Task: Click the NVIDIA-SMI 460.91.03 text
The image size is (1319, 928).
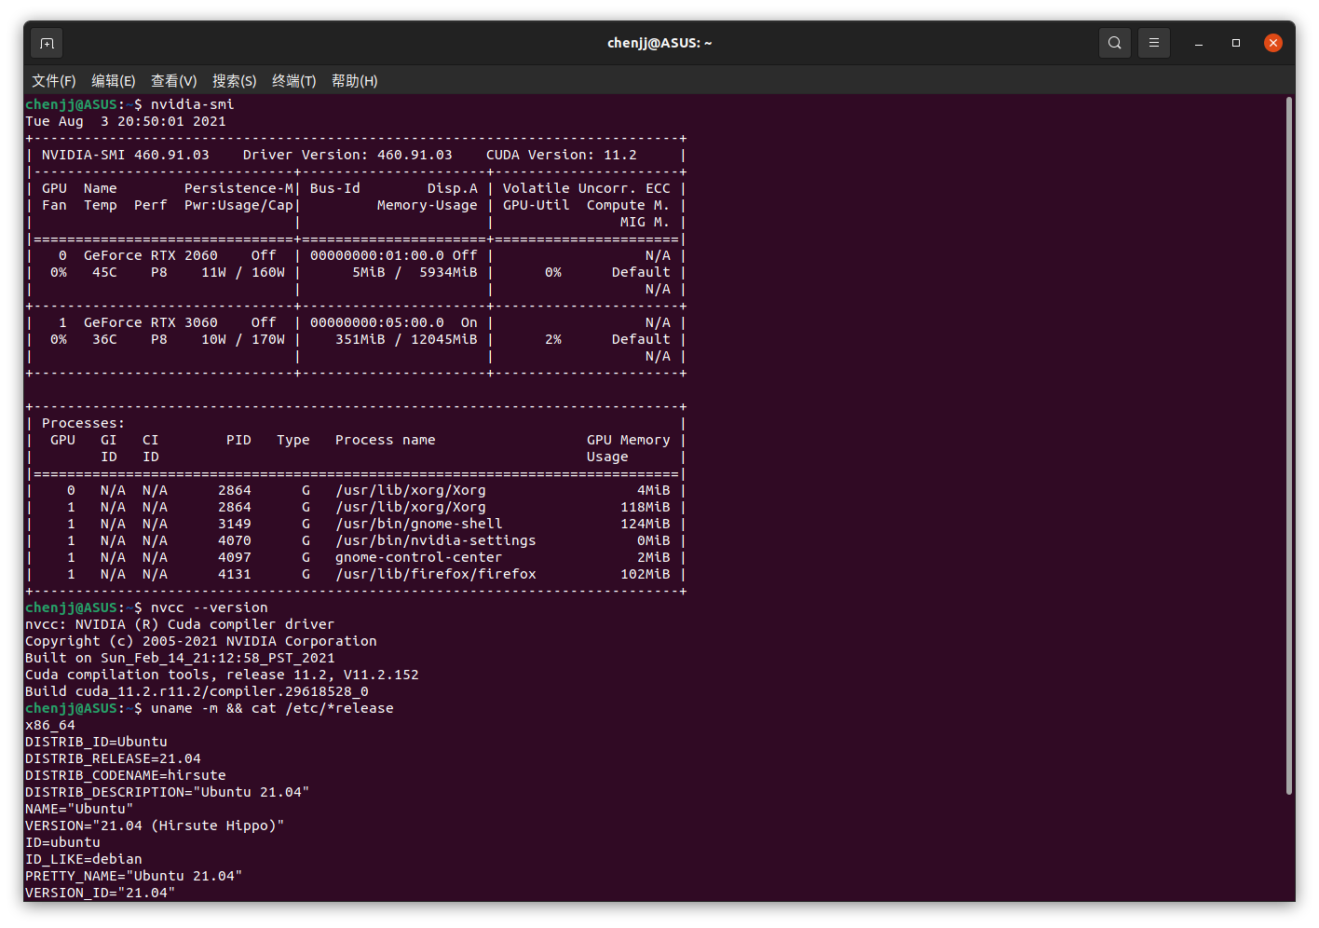Action: tap(126, 155)
